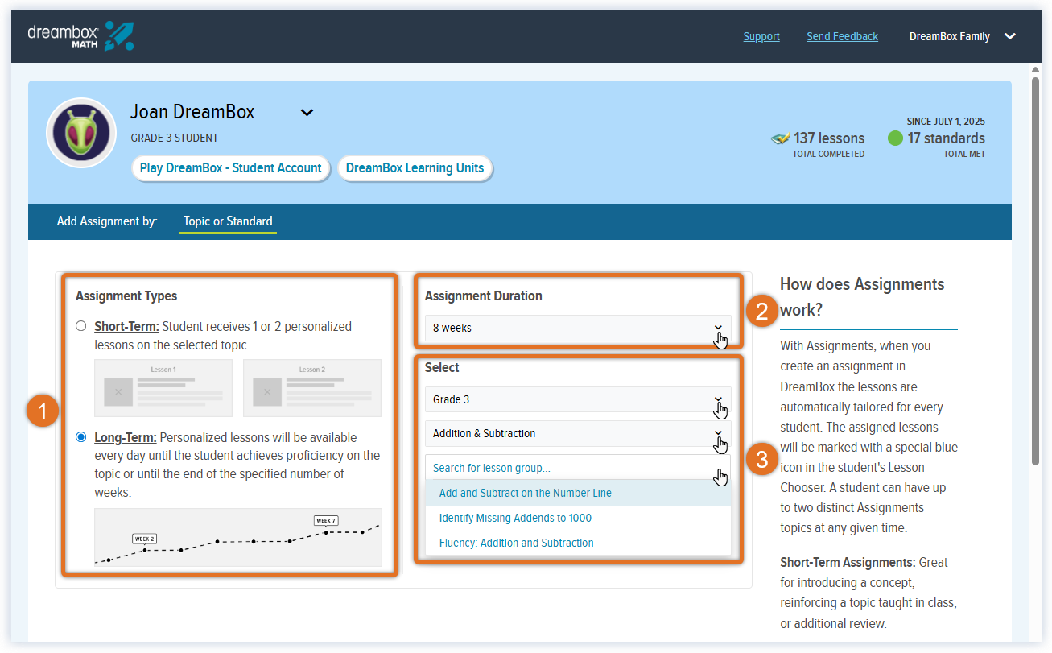Screen dimensions: 1052x653
Task: Choose Fluency: Addition and Subtraction option
Action: pos(578,543)
